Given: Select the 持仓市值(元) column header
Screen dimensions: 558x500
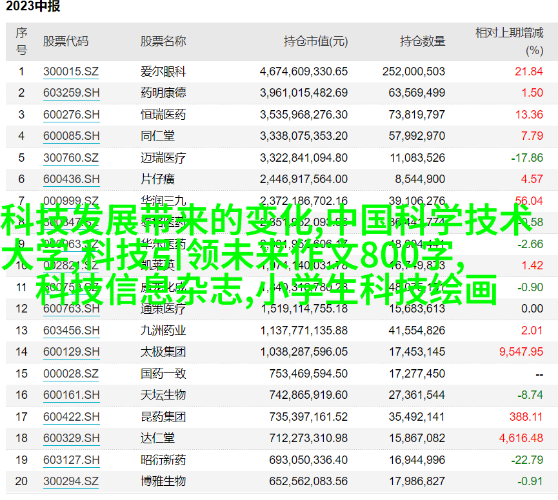Looking at the screenshot, I should pos(315,42).
